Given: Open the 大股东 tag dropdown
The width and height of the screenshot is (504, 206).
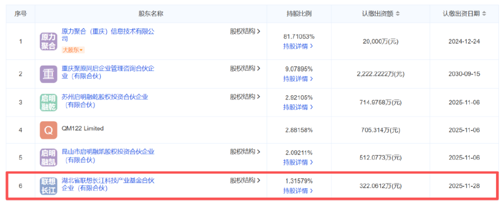Looking at the screenshot, I should (x=73, y=50).
